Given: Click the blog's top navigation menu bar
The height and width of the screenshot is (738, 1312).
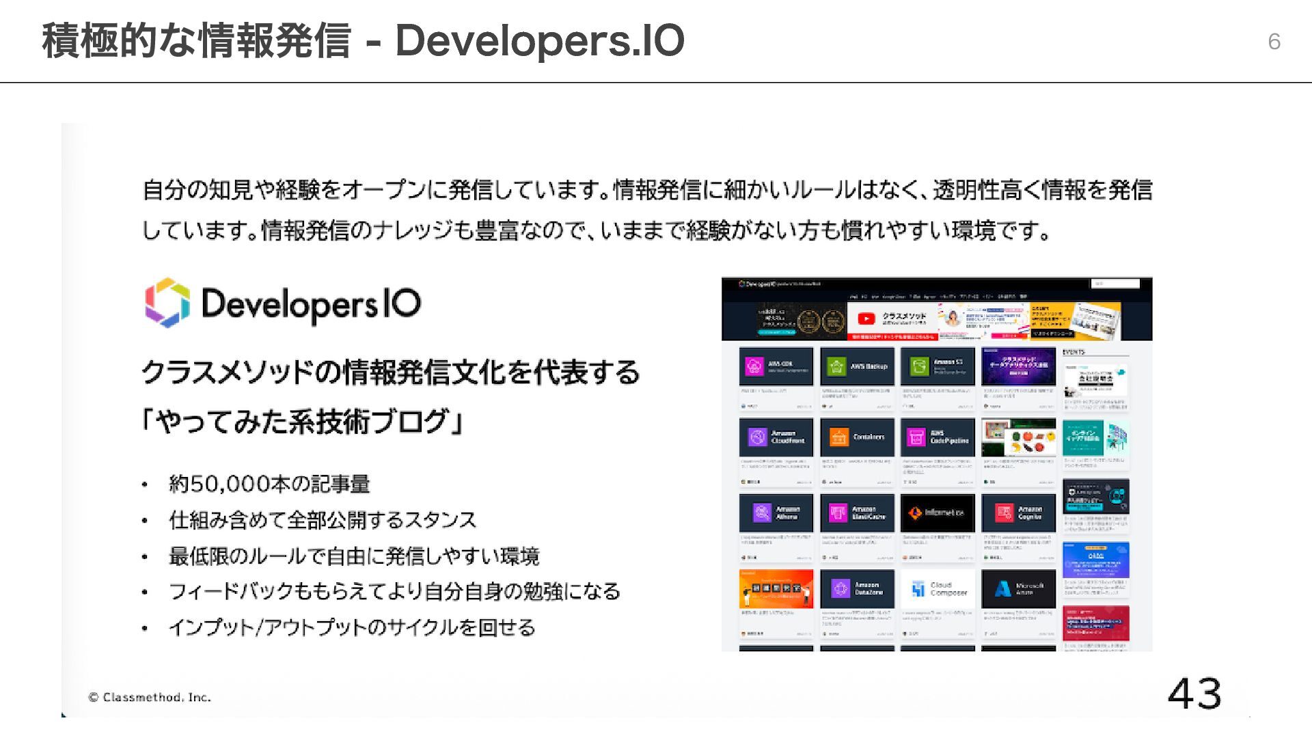Looking at the screenshot, I should (x=938, y=297).
